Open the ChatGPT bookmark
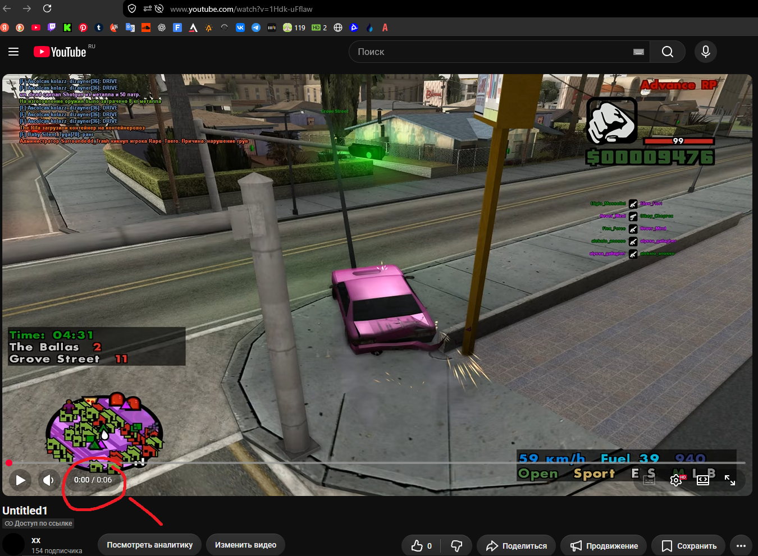This screenshot has width=758, height=556. tap(162, 27)
